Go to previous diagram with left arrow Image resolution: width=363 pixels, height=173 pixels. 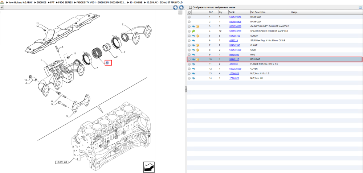[176, 7]
